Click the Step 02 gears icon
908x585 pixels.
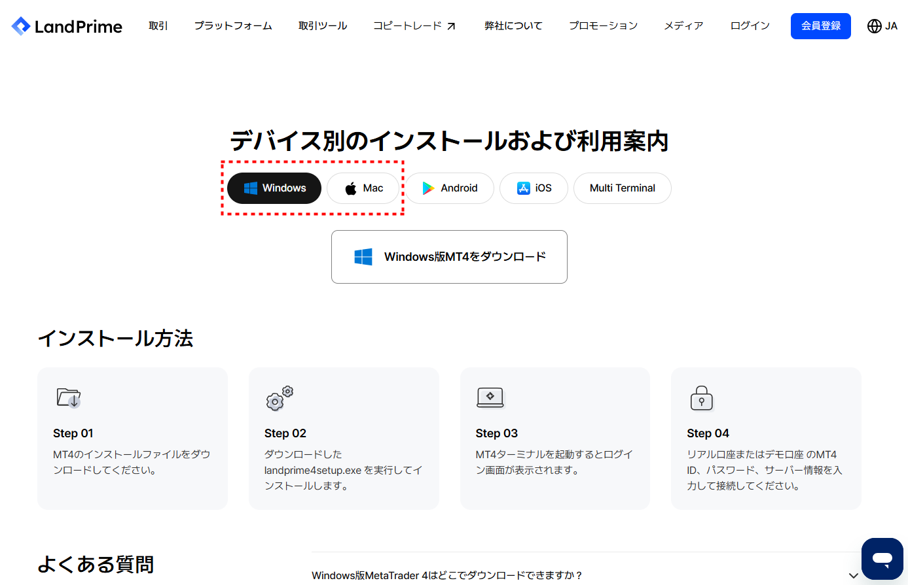280,398
